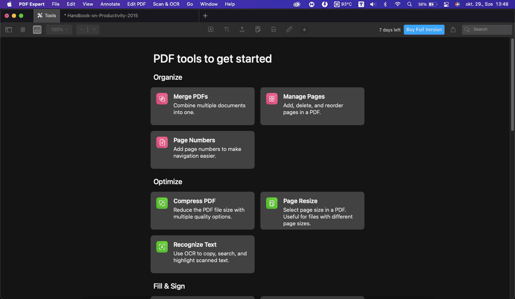This screenshot has height=299, width=515.
Task: Open the Merge PDFs tool
Action: (x=202, y=106)
